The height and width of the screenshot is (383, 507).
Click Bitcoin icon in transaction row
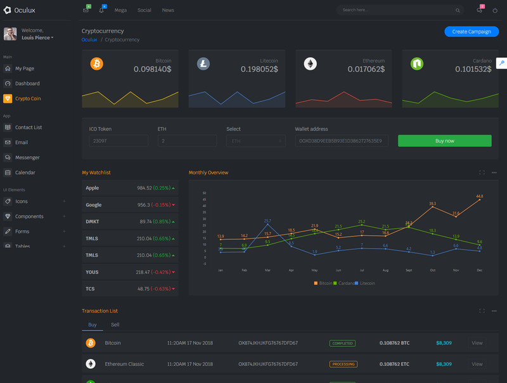click(x=91, y=343)
